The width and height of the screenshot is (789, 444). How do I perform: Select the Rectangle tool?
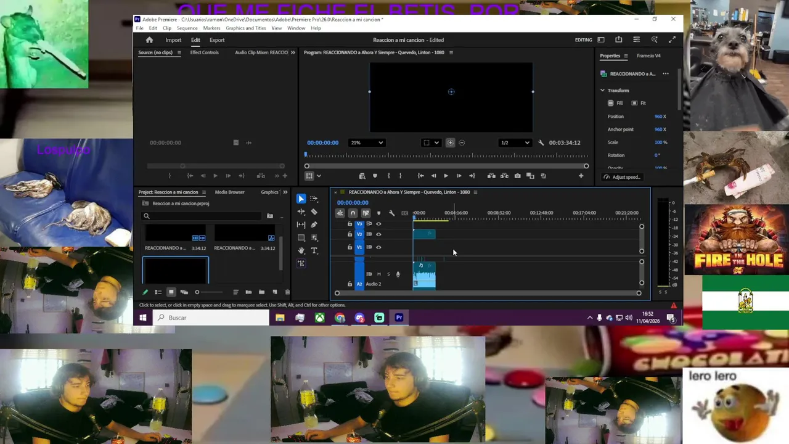pos(301,237)
